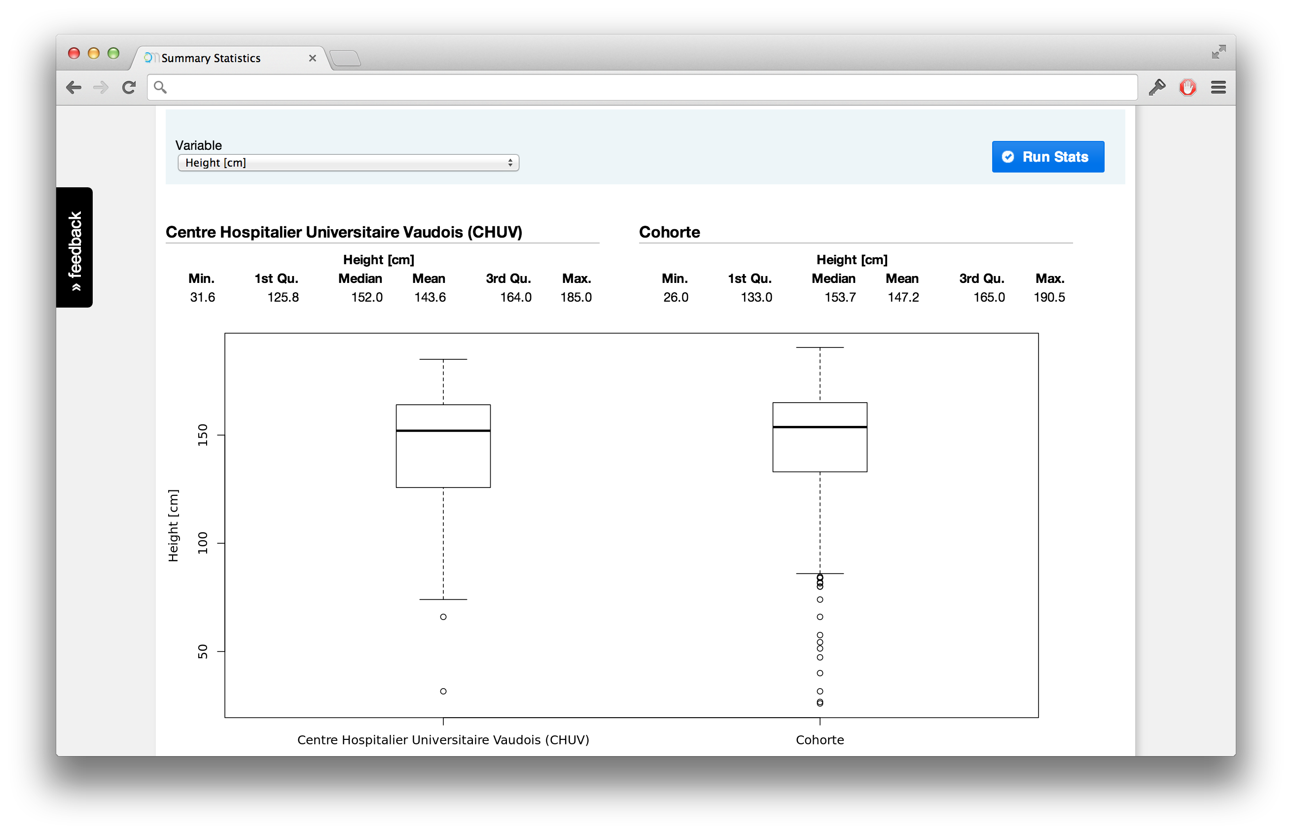
Task: Click the CHUV box in the boxplot
Action: tap(443, 446)
